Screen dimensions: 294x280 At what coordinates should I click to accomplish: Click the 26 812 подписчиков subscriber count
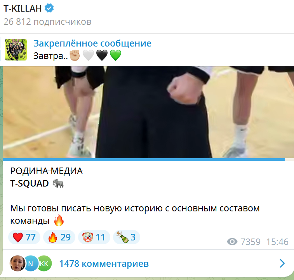[47, 22]
